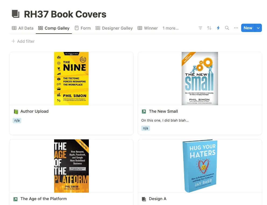The image size is (267, 205).
Task: Click the green book icon for Author Upload
Action: coord(16,112)
